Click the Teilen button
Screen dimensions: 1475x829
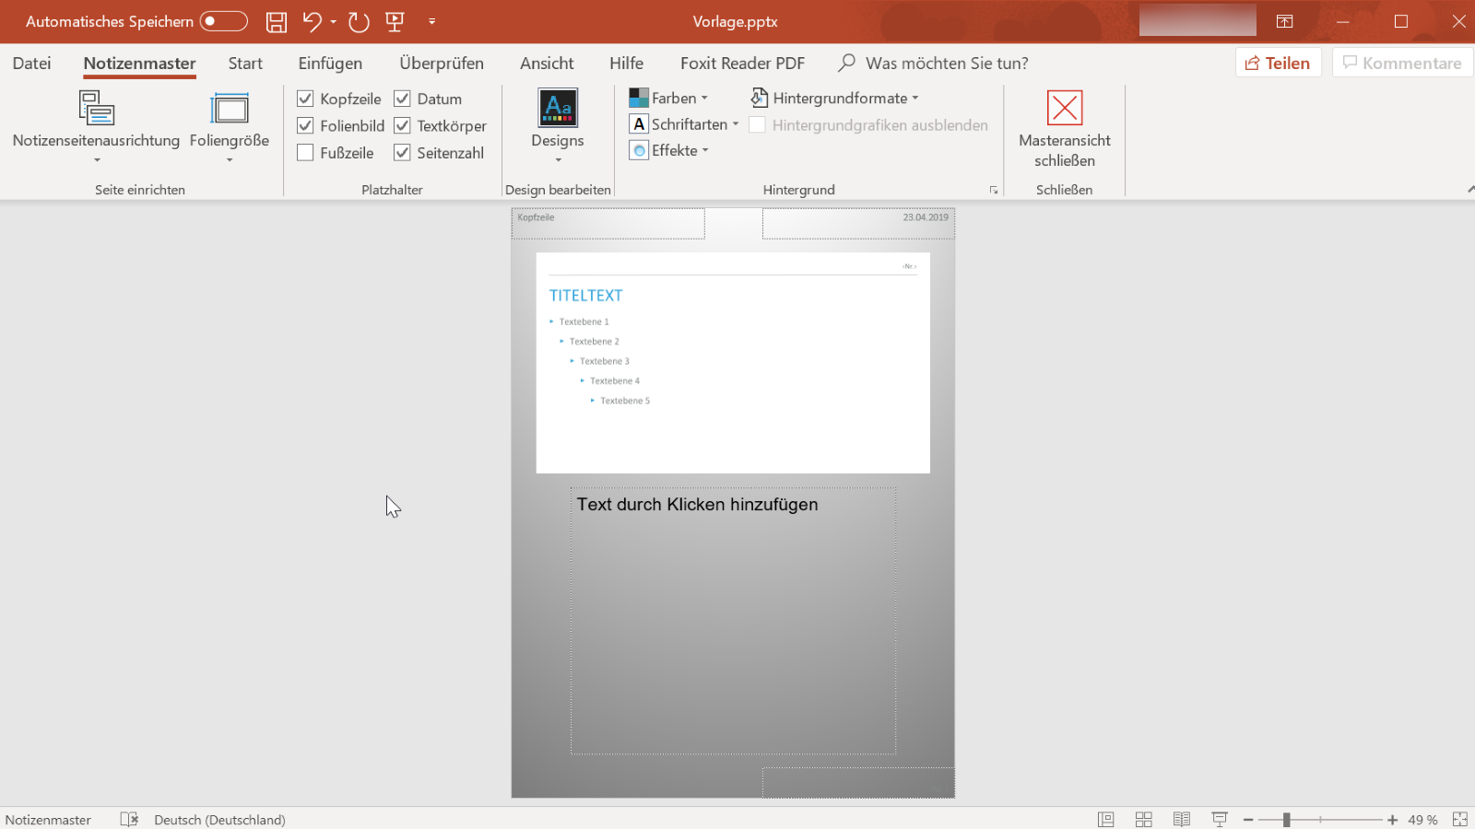click(x=1278, y=63)
